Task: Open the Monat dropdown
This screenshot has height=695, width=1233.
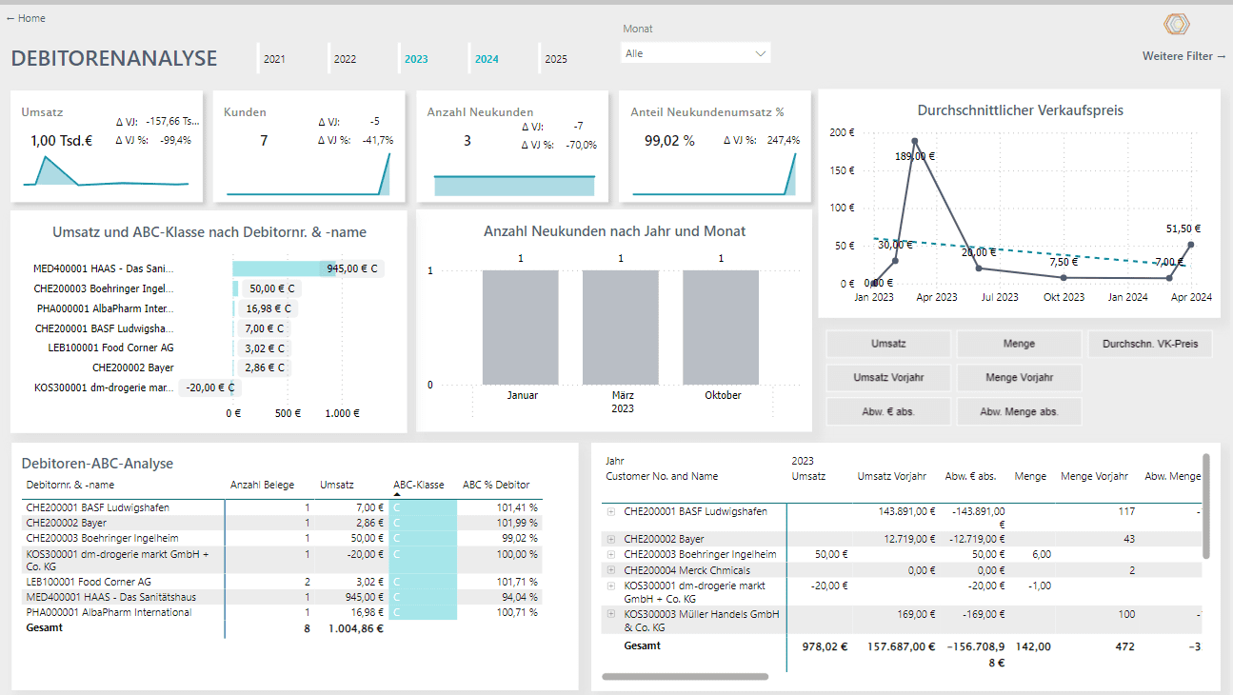Action: click(x=695, y=53)
